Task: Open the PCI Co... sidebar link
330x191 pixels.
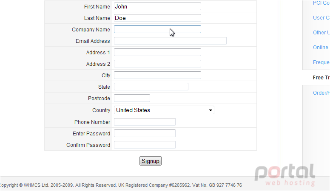Action: (x=321, y=3)
